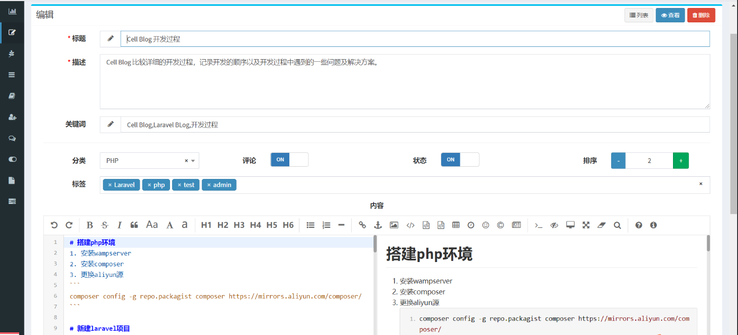The image size is (738, 335).
Task: Insert a horizontal rule
Action: coord(342,225)
